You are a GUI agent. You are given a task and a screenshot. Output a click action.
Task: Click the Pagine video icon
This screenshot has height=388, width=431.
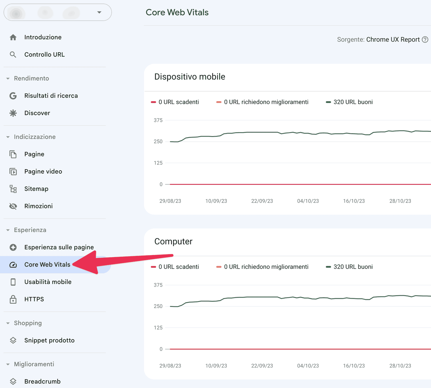13,171
